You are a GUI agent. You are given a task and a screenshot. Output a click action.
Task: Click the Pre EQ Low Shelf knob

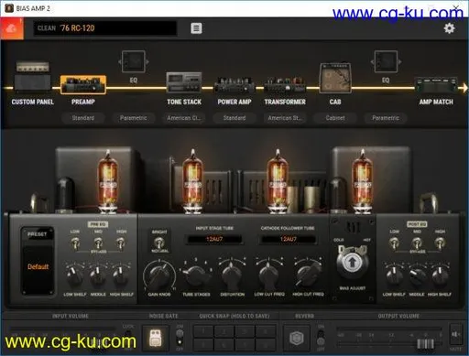74,275
